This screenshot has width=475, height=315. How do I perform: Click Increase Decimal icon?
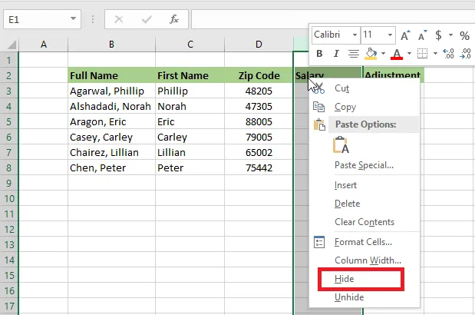448,54
